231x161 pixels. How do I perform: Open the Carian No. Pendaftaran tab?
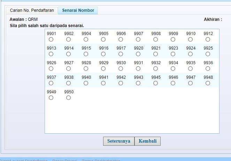(32, 10)
